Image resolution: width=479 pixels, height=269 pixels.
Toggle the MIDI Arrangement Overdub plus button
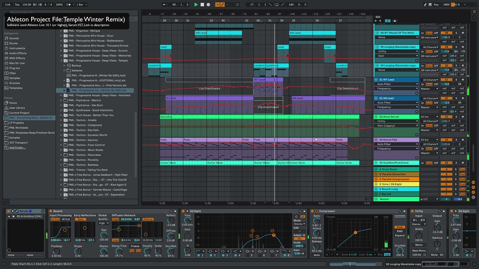pyautogui.click(x=218, y=4)
